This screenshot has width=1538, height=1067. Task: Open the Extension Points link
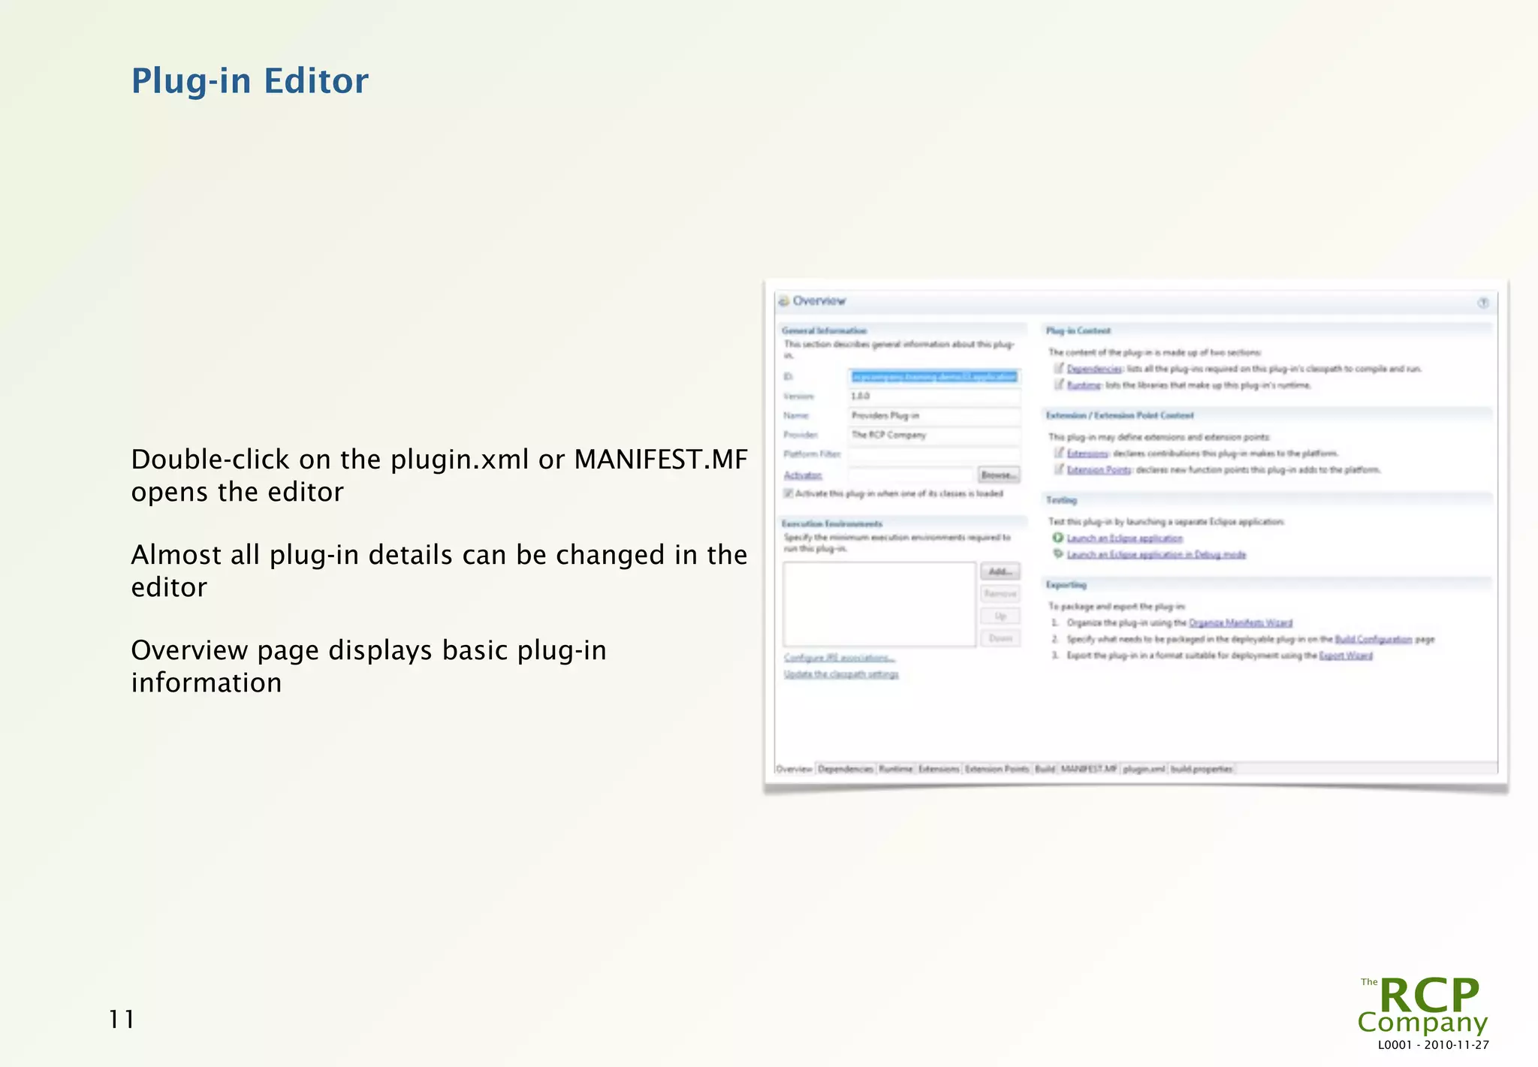[1099, 470]
